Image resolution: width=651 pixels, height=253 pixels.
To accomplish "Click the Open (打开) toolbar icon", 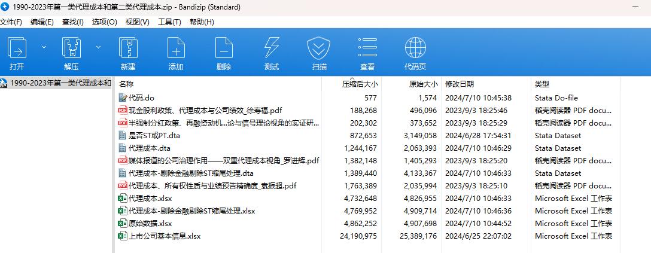I will 17,48.
